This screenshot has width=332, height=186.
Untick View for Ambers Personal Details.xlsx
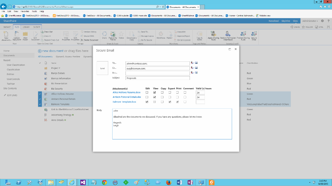click(x=155, y=97)
